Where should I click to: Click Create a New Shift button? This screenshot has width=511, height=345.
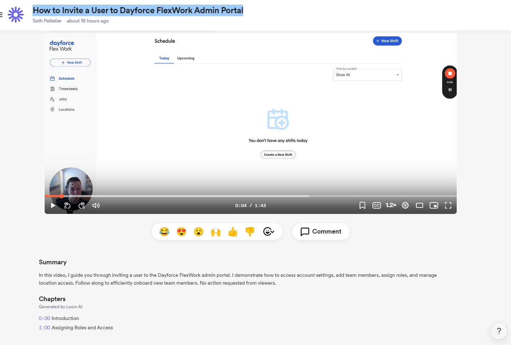click(x=278, y=155)
